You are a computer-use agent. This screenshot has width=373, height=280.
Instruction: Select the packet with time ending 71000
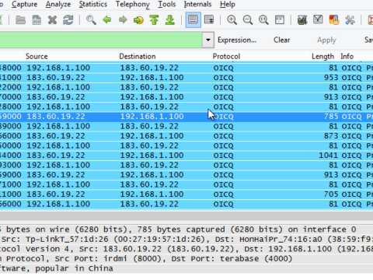tap(186, 184)
